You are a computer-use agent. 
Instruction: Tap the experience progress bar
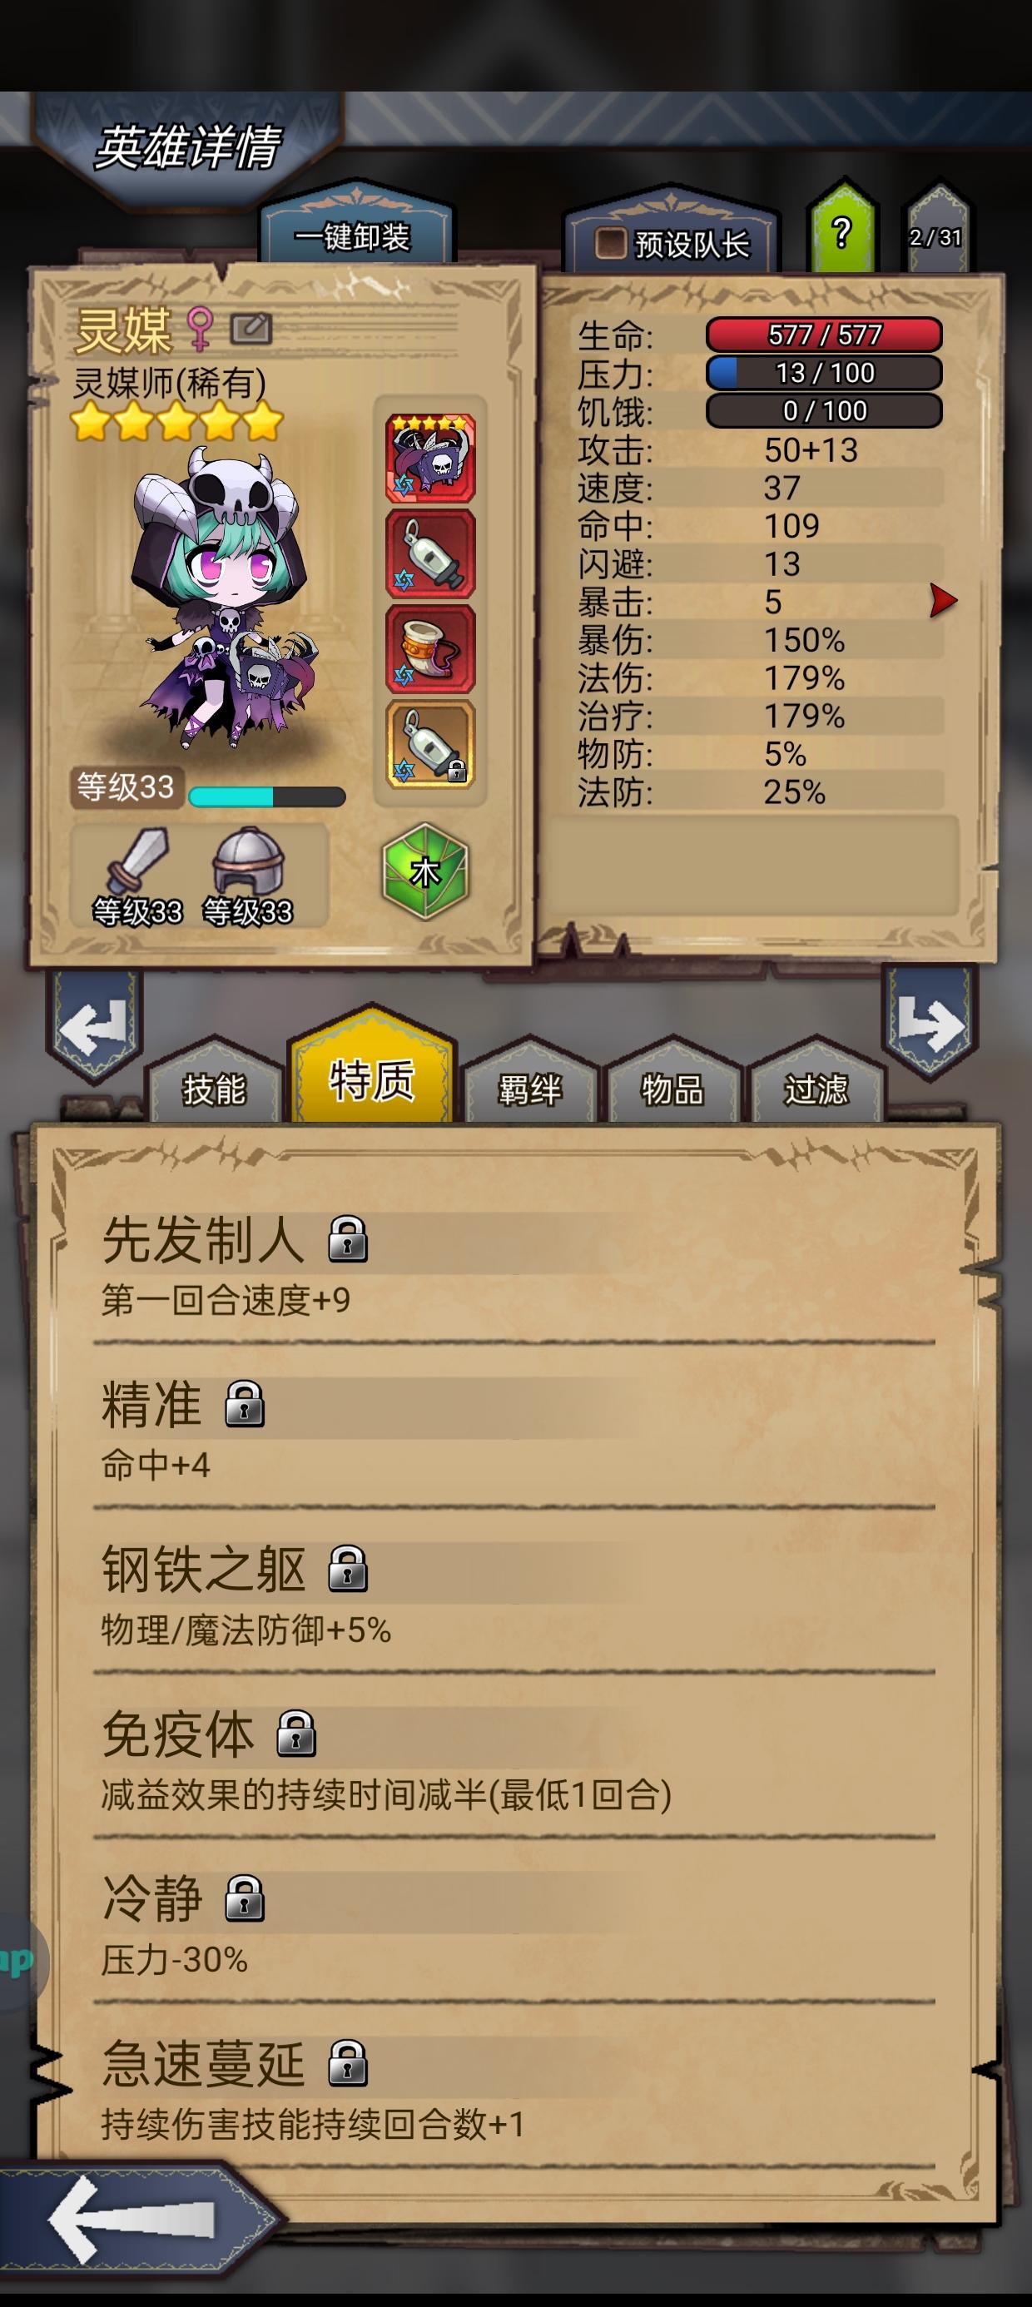[x=267, y=797]
